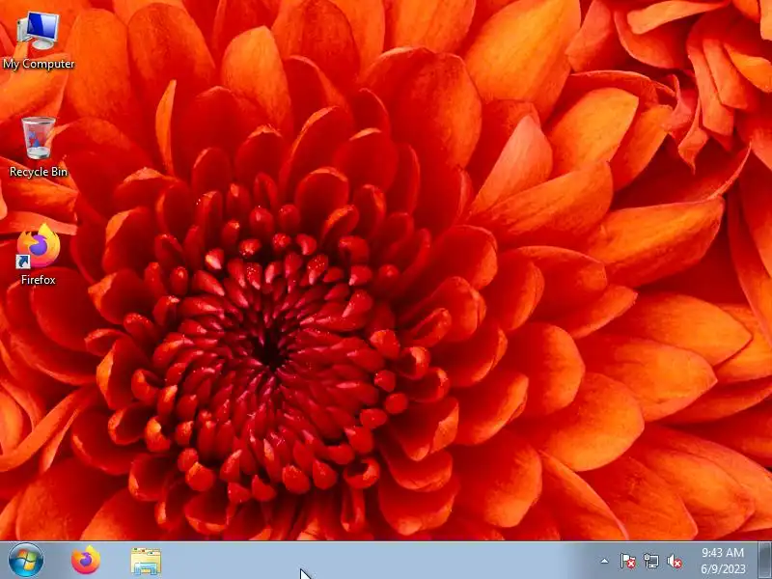The image size is (772, 579).
Task: Click the muted volume speaker icon
Action: point(675,561)
